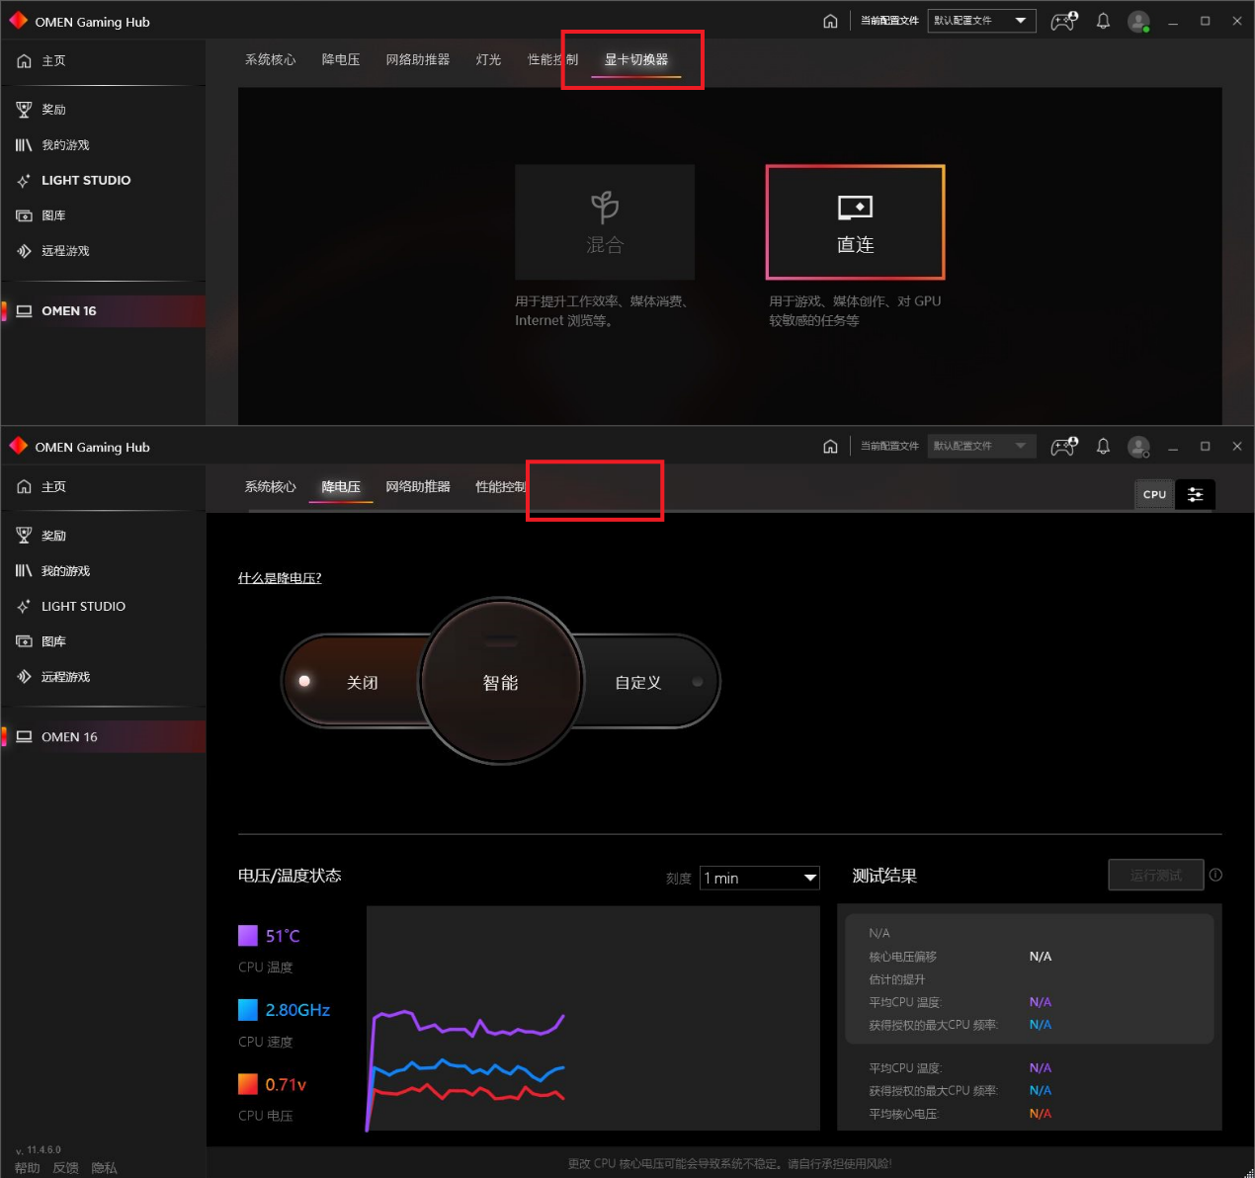Switch to 灯光 tab in graphics switcher window
This screenshot has width=1255, height=1178.
488,60
